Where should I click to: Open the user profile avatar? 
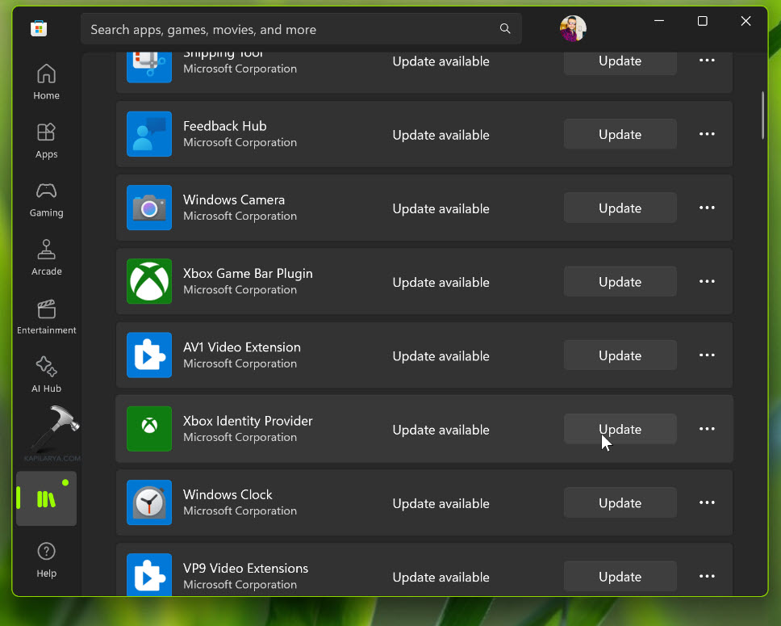click(573, 29)
